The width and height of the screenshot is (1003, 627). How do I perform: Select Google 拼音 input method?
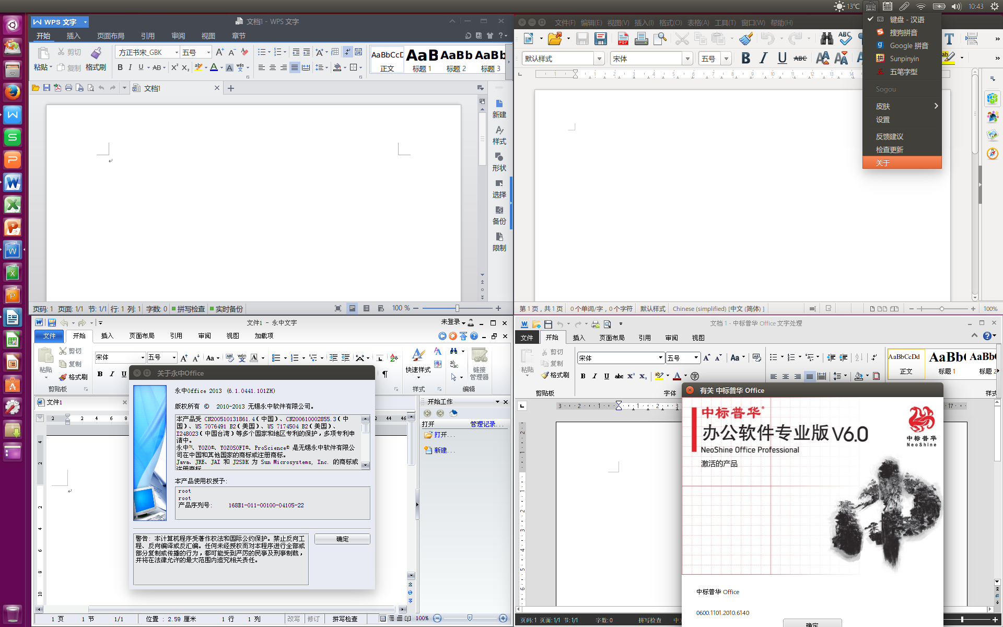click(x=903, y=45)
